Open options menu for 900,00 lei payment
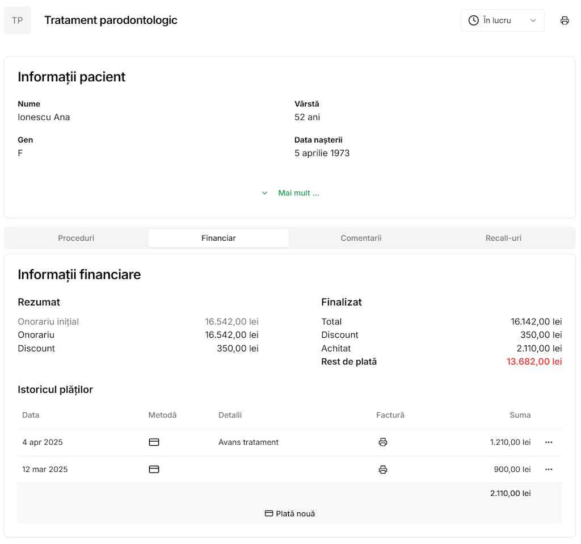The width and height of the screenshot is (581, 544). click(x=548, y=470)
